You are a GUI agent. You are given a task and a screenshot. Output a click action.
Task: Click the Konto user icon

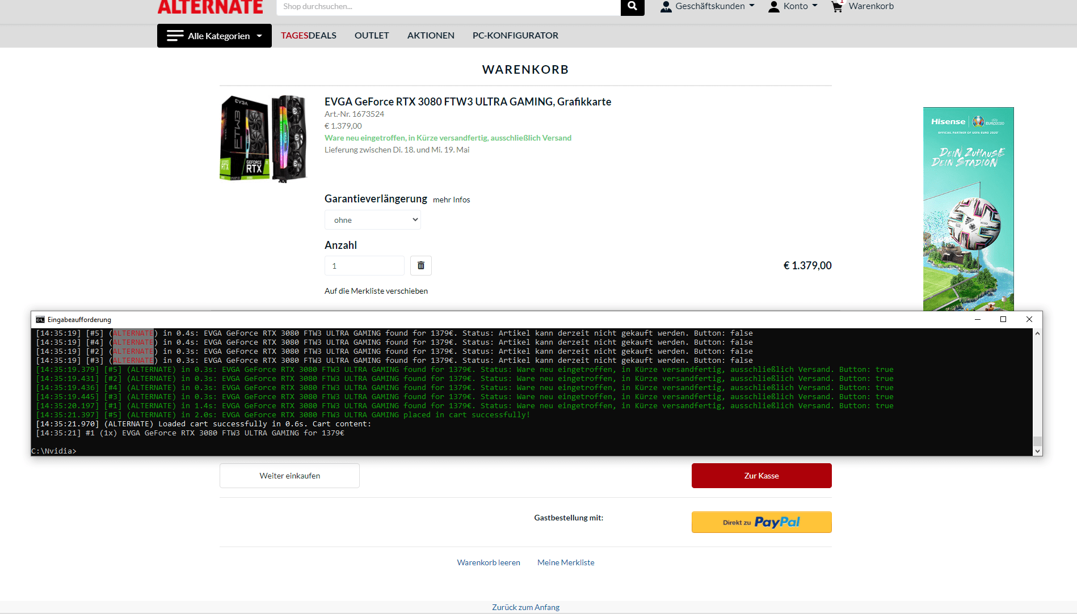[x=773, y=6]
